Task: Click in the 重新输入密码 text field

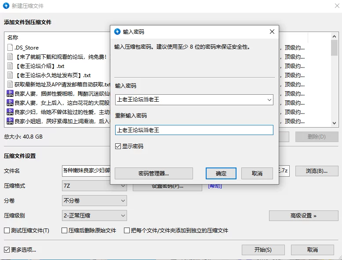Action: [x=194, y=130]
